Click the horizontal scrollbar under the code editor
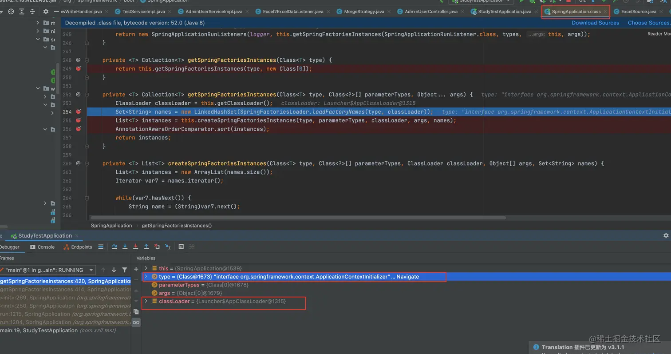671x354 pixels. [x=298, y=218]
